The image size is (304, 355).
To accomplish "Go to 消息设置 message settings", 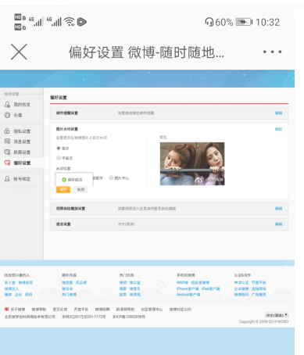I will click(x=22, y=142).
